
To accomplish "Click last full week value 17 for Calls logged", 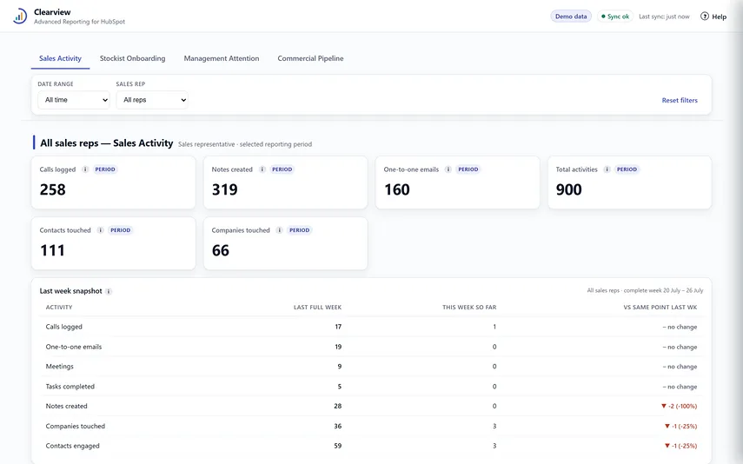I will (x=338, y=327).
